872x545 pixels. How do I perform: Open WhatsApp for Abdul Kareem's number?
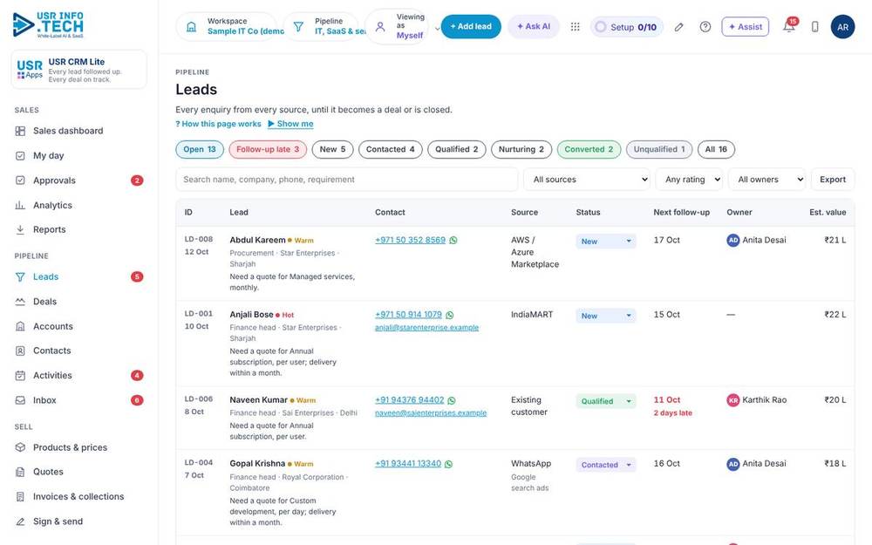(x=453, y=241)
